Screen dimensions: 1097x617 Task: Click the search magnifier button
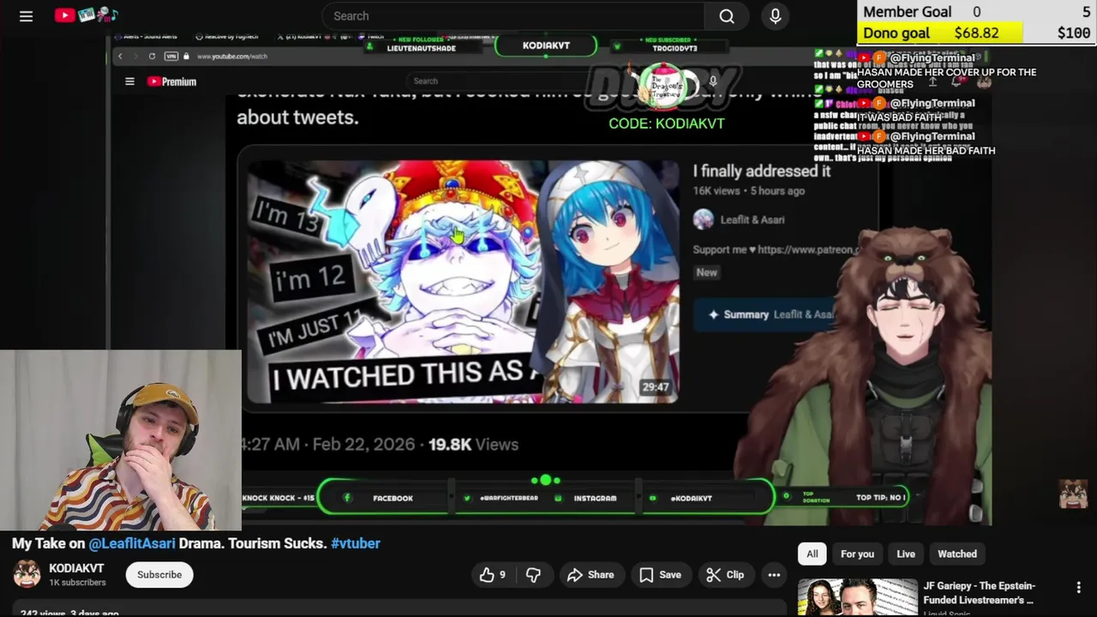coord(727,16)
